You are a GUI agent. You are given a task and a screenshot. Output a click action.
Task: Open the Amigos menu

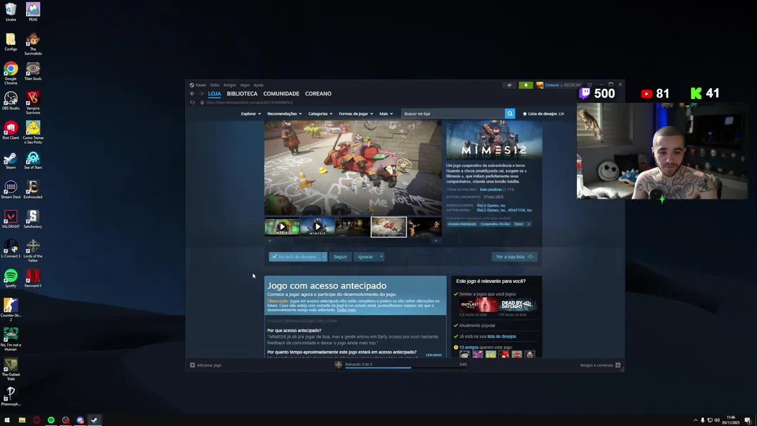coord(229,85)
